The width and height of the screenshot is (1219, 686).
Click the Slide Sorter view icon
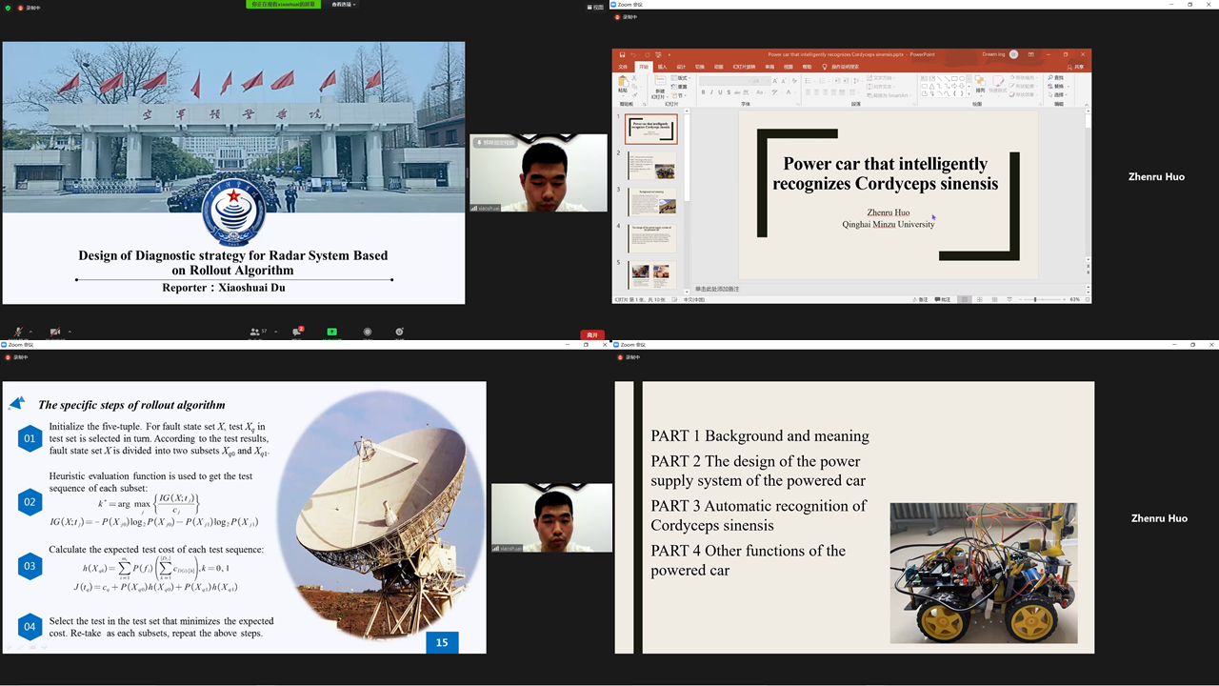(x=979, y=299)
